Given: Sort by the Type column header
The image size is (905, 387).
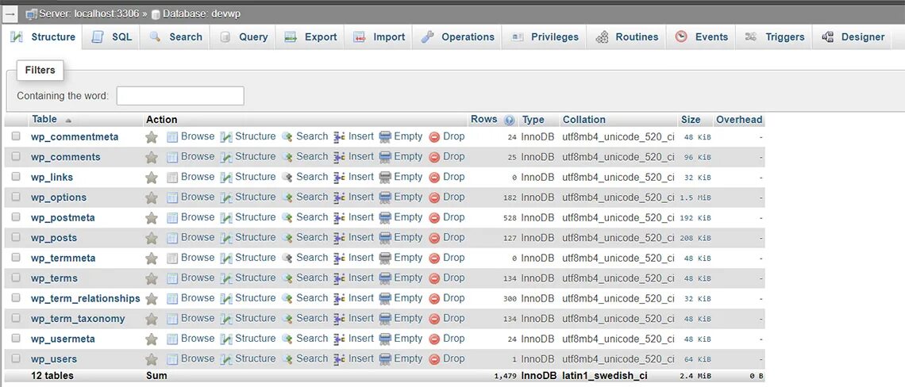Looking at the screenshot, I should (x=533, y=120).
